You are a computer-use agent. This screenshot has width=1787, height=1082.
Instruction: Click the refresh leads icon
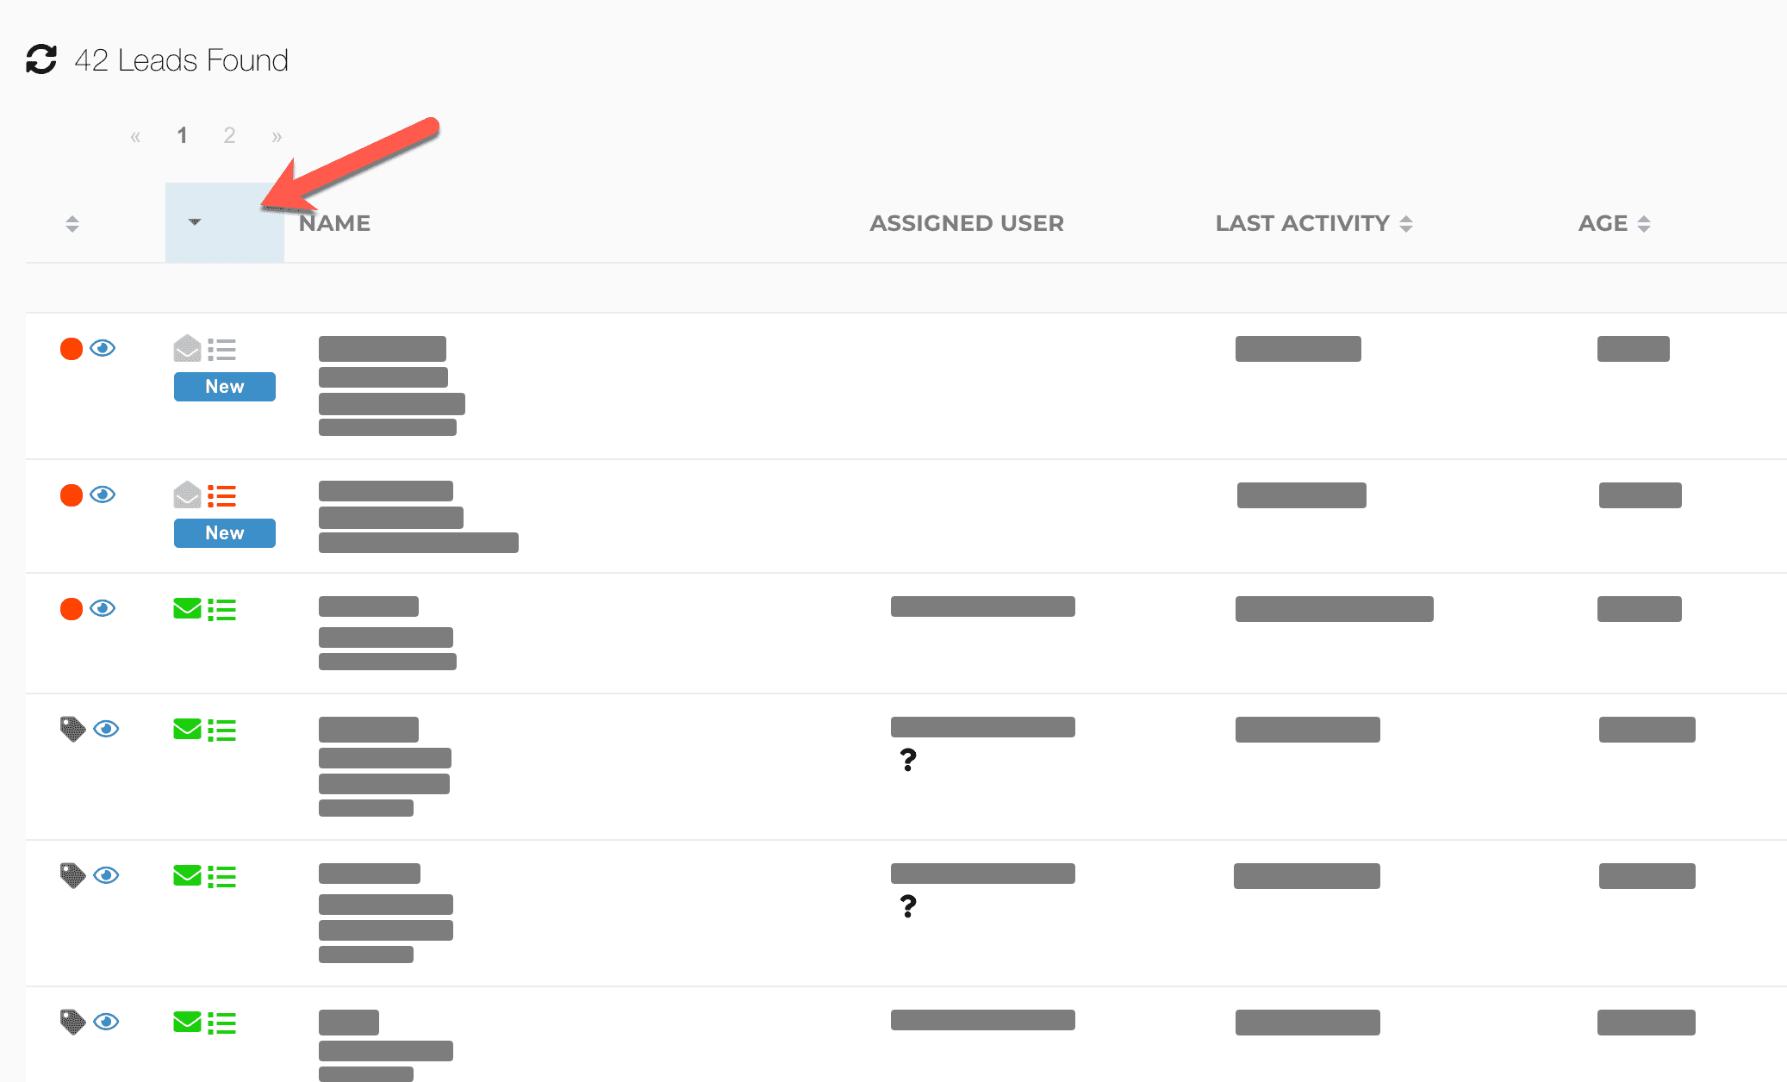tap(40, 59)
